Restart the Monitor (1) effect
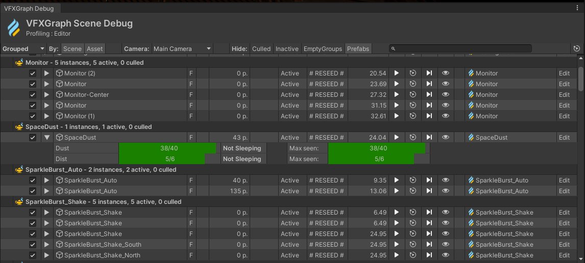The image size is (585, 263). click(x=412, y=116)
